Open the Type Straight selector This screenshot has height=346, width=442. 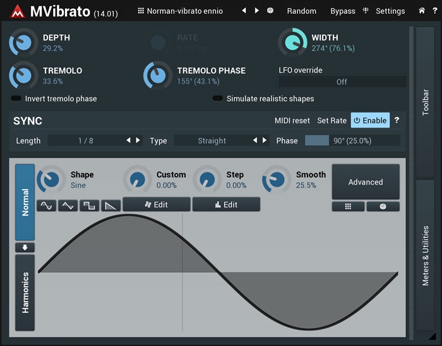pyautogui.click(x=212, y=140)
